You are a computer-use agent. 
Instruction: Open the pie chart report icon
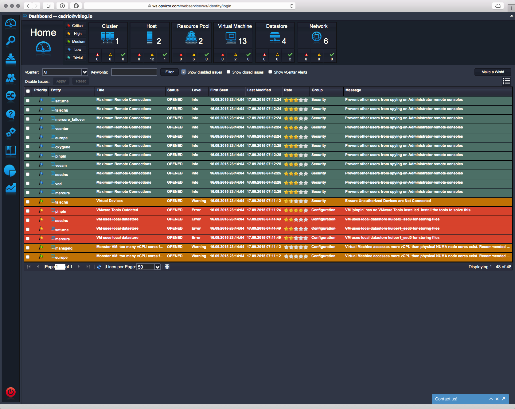pos(10,170)
